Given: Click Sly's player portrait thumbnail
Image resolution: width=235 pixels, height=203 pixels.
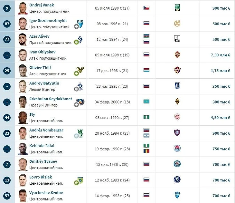Looking at the screenshot, I should [22, 117].
